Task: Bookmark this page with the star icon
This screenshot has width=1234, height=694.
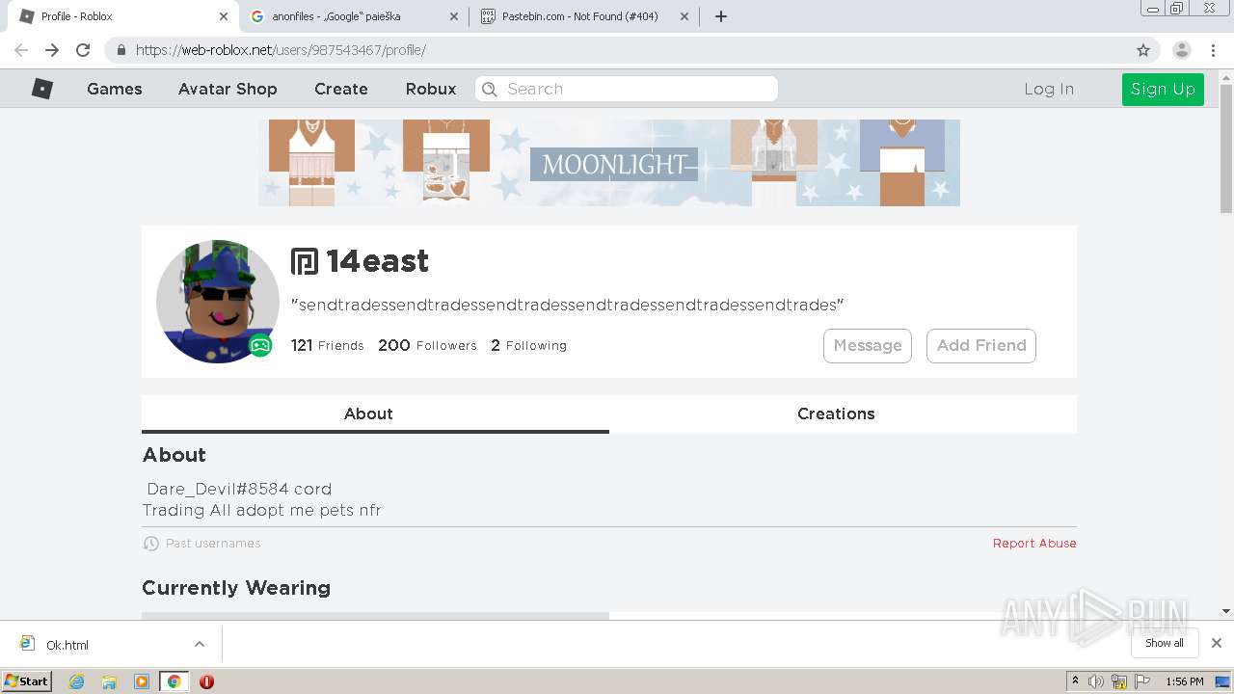Action: click(x=1143, y=50)
